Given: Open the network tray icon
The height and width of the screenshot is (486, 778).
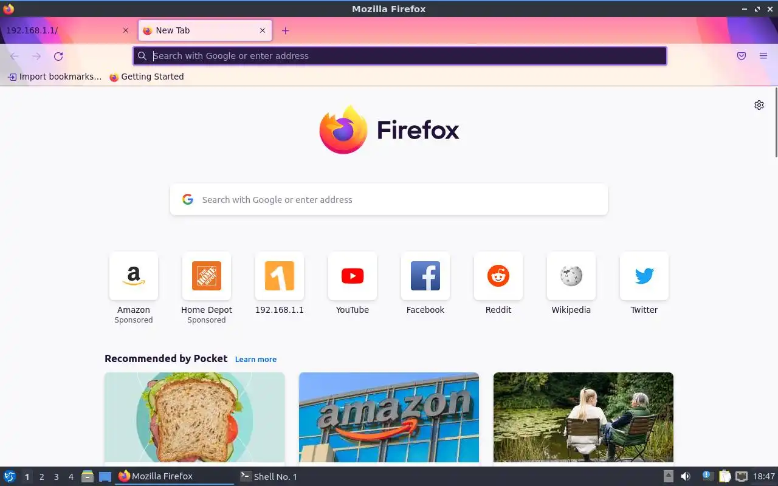Looking at the screenshot, I should (742, 477).
